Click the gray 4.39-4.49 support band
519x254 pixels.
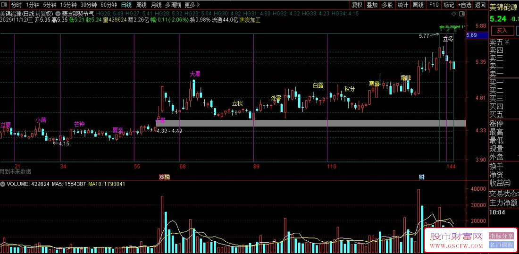click(x=310, y=123)
